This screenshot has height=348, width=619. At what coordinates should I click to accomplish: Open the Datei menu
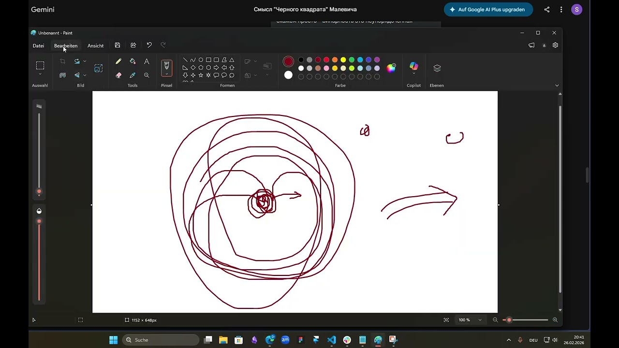pos(38,45)
